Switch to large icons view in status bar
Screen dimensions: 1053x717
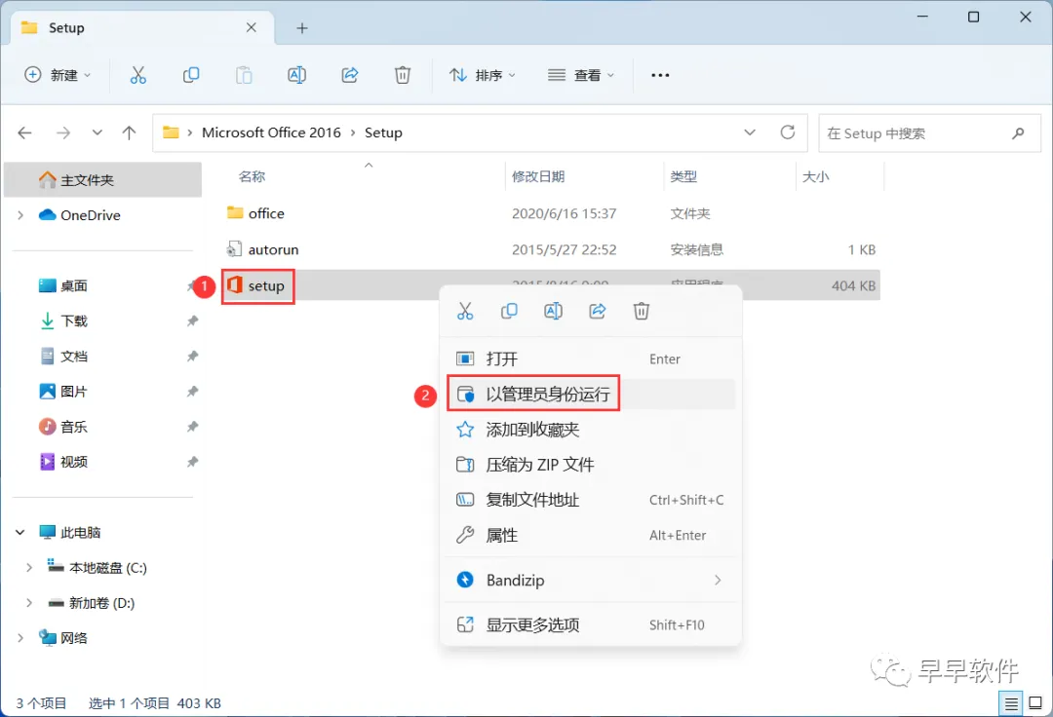1035,703
